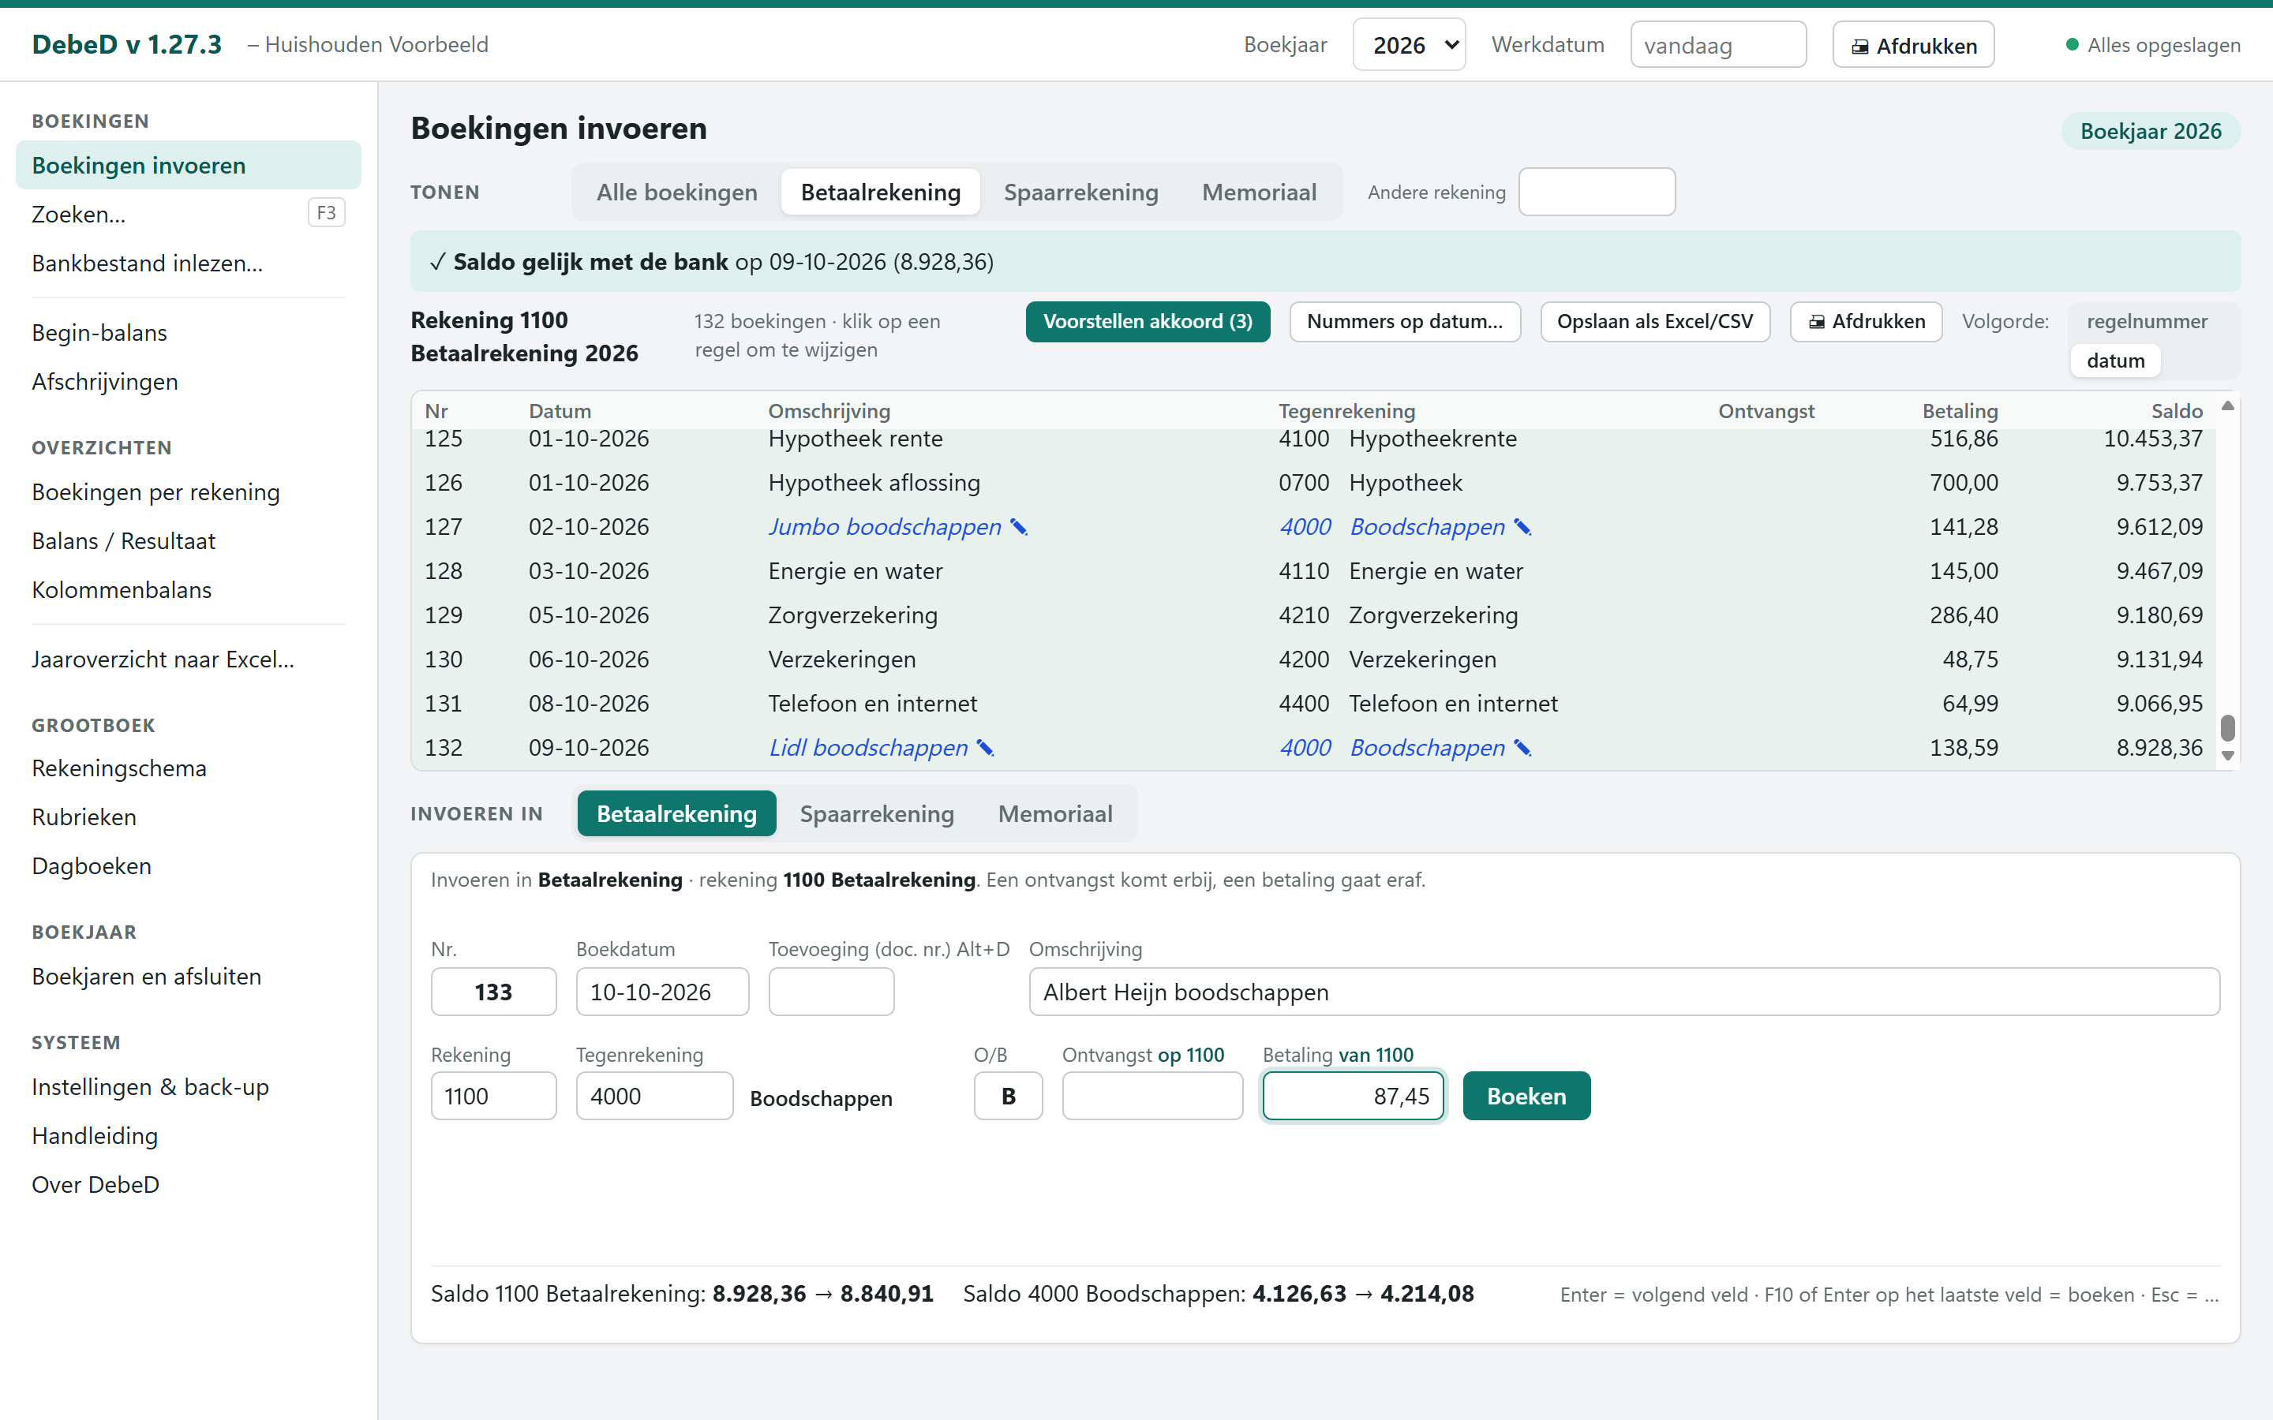Open Zoeken... in sidebar
This screenshot has width=2273, height=1420.
tap(188, 214)
